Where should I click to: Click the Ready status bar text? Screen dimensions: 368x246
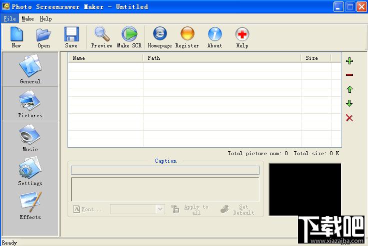pos(9,243)
